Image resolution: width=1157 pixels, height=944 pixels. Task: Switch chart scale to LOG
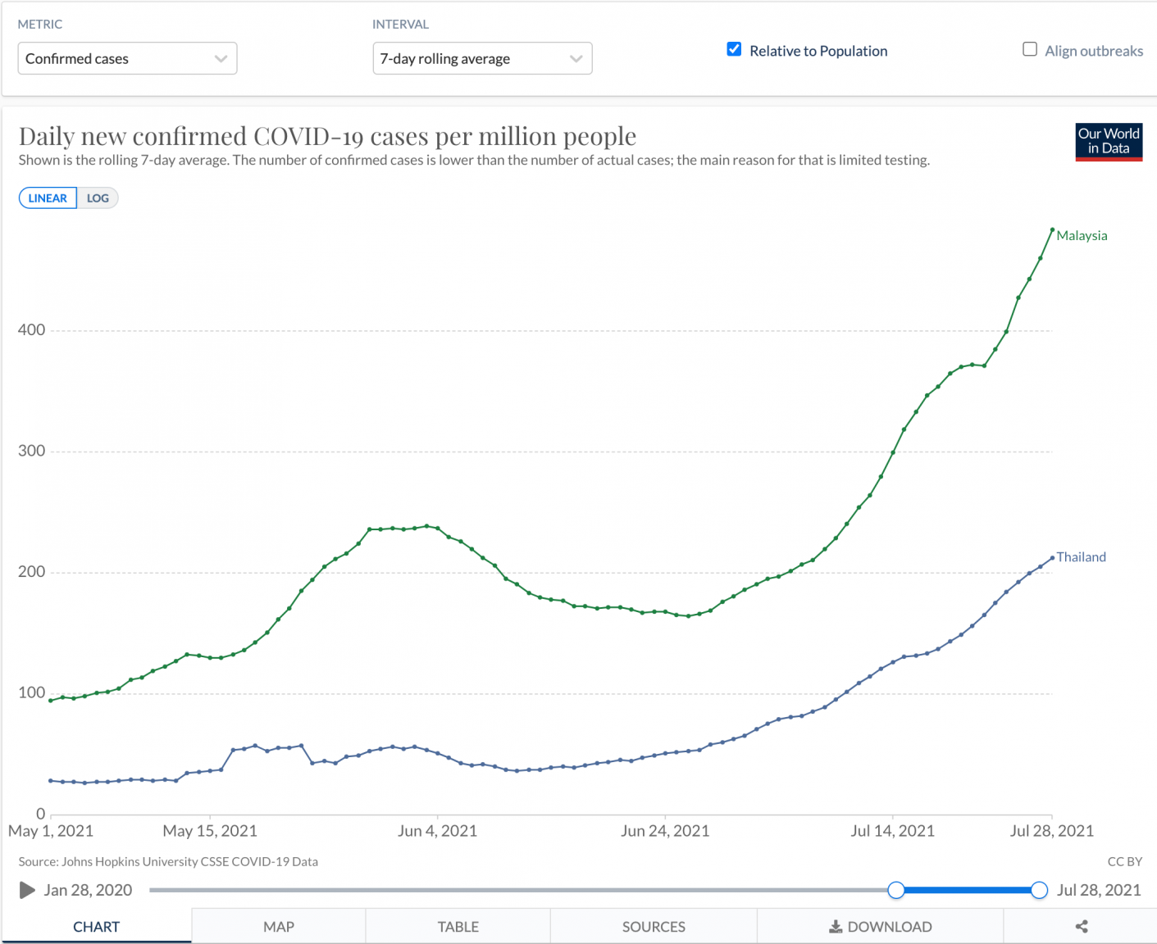(98, 198)
